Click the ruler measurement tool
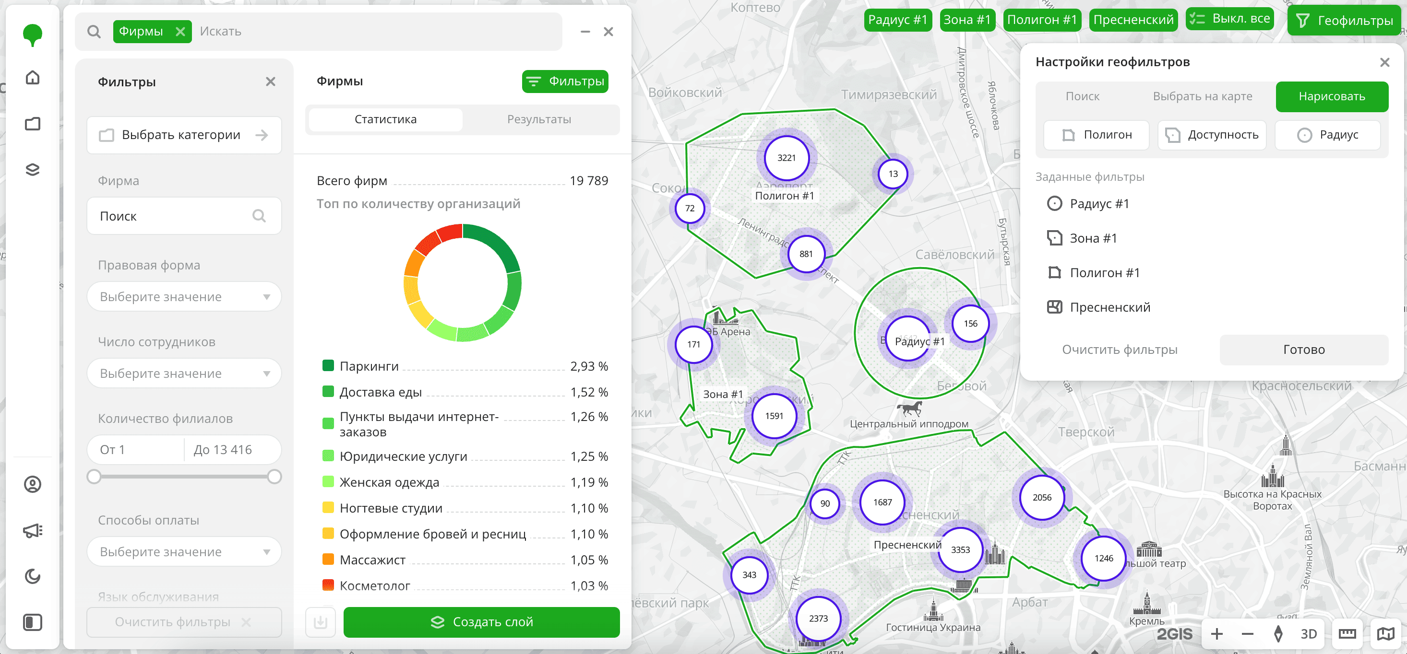Screen dimensions: 1407x654 click(x=1347, y=634)
